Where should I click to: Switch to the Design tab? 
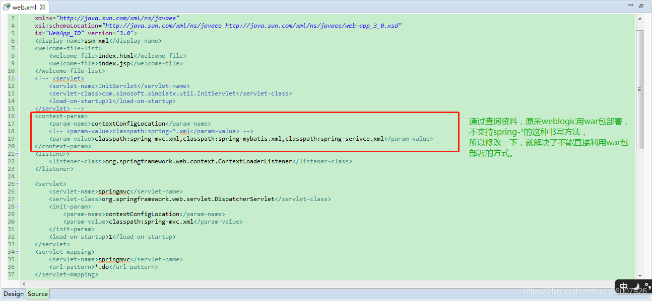click(13, 294)
